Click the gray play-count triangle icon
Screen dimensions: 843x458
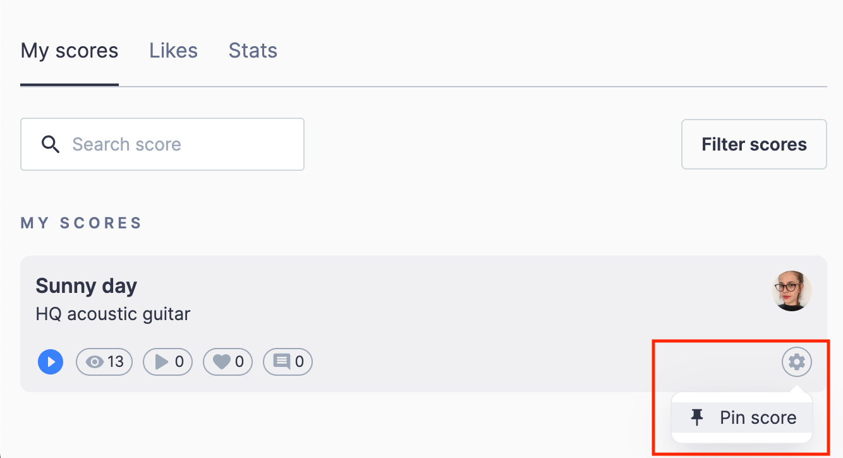point(162,362)
